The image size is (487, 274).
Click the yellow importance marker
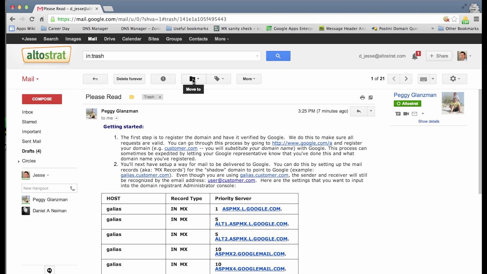(132, 97)
